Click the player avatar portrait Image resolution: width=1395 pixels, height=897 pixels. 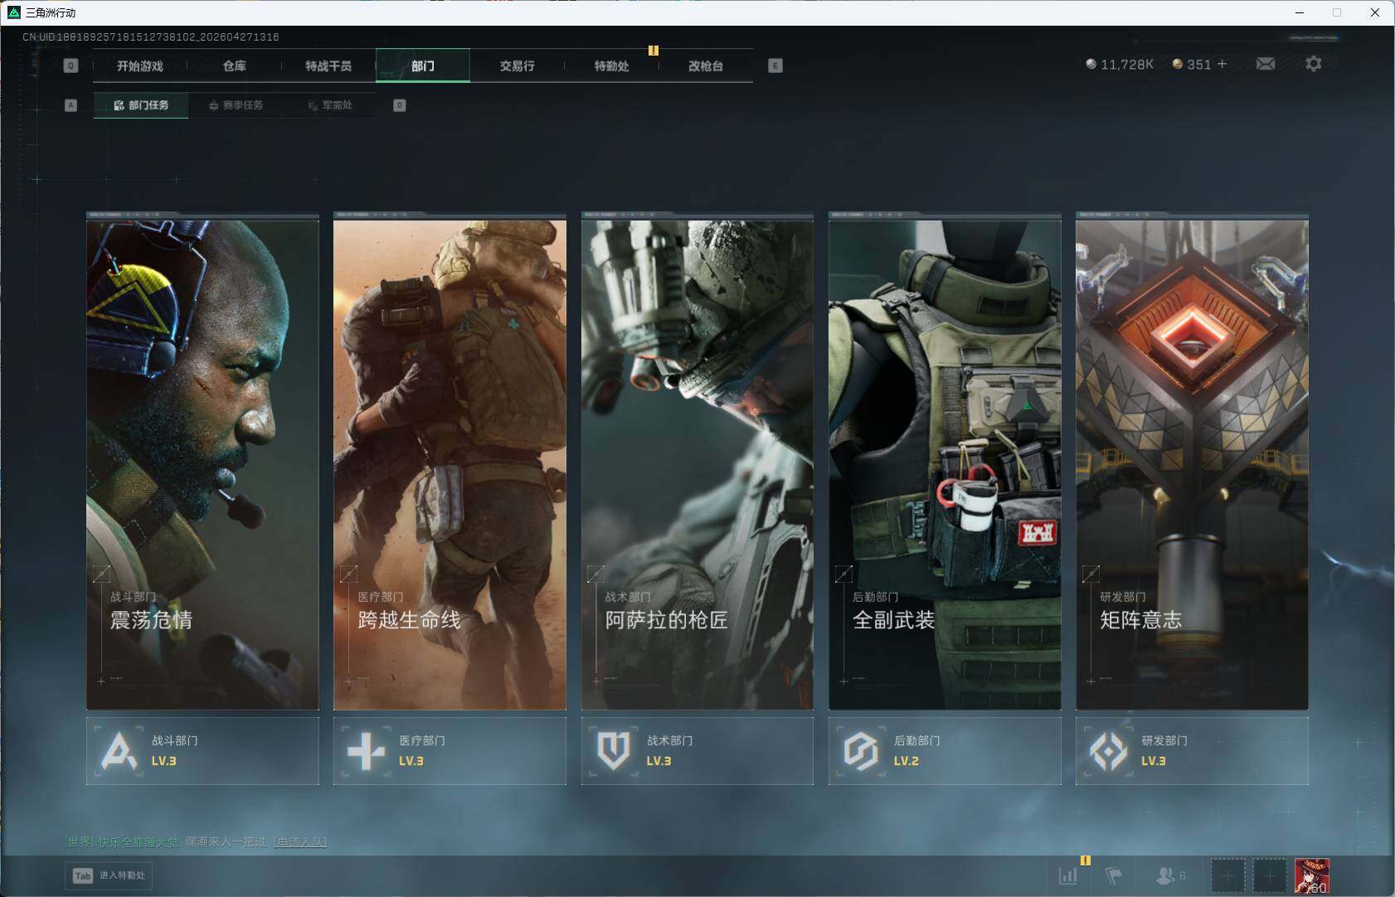pos(1311,875)
